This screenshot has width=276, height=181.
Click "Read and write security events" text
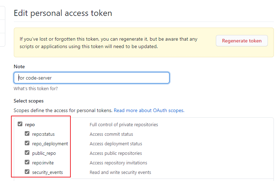tap(120, 172)
